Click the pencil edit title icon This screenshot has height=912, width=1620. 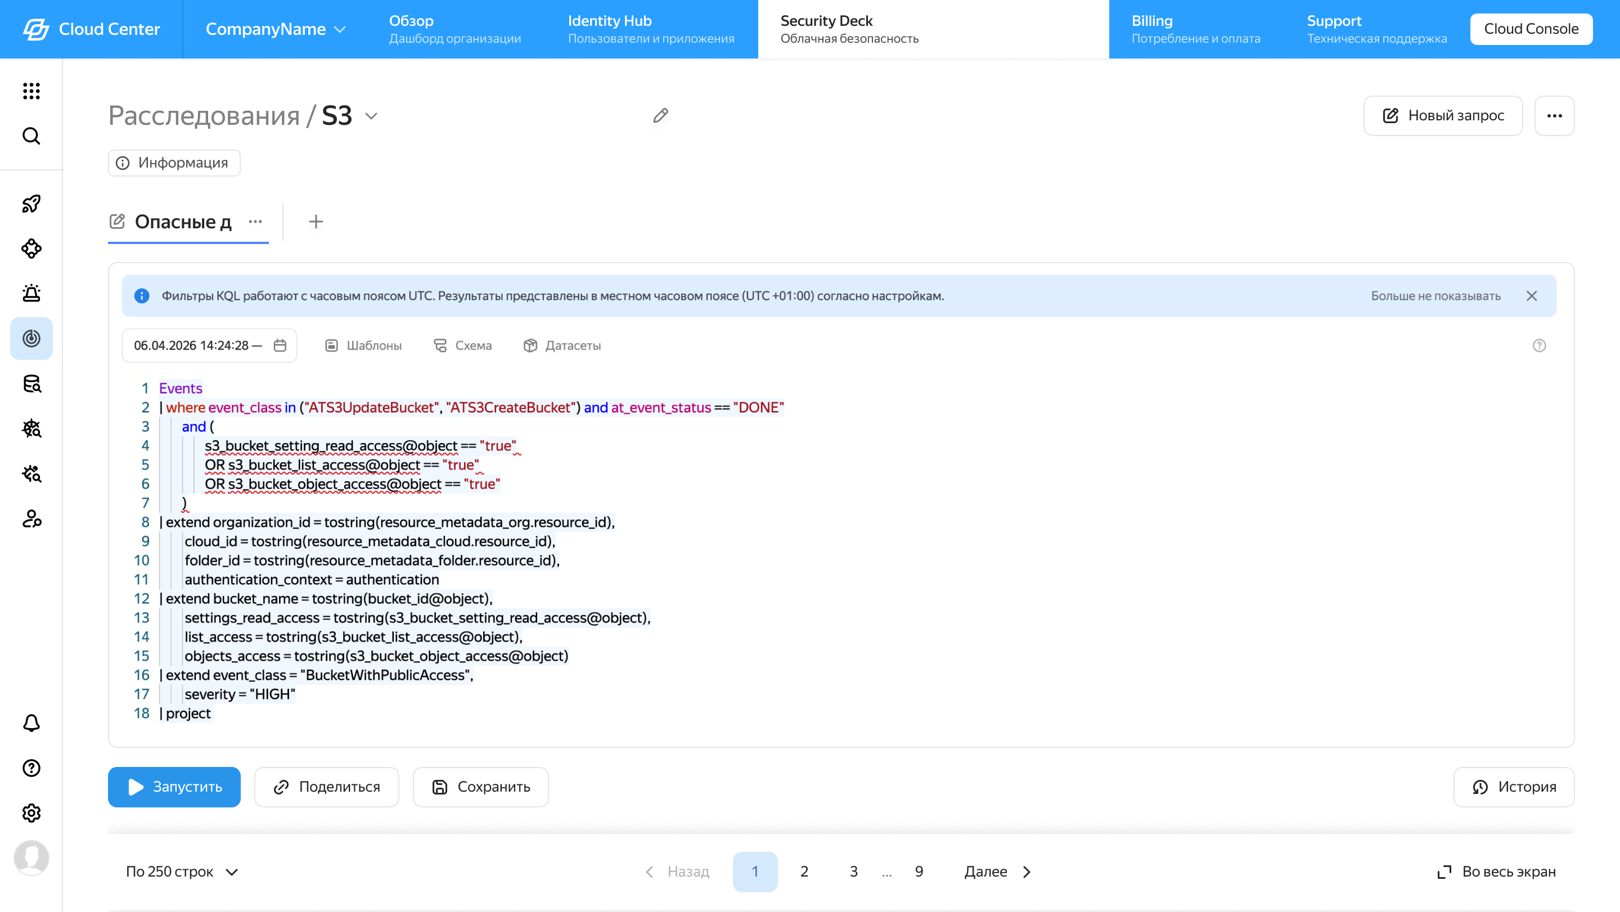pos(660,116)
